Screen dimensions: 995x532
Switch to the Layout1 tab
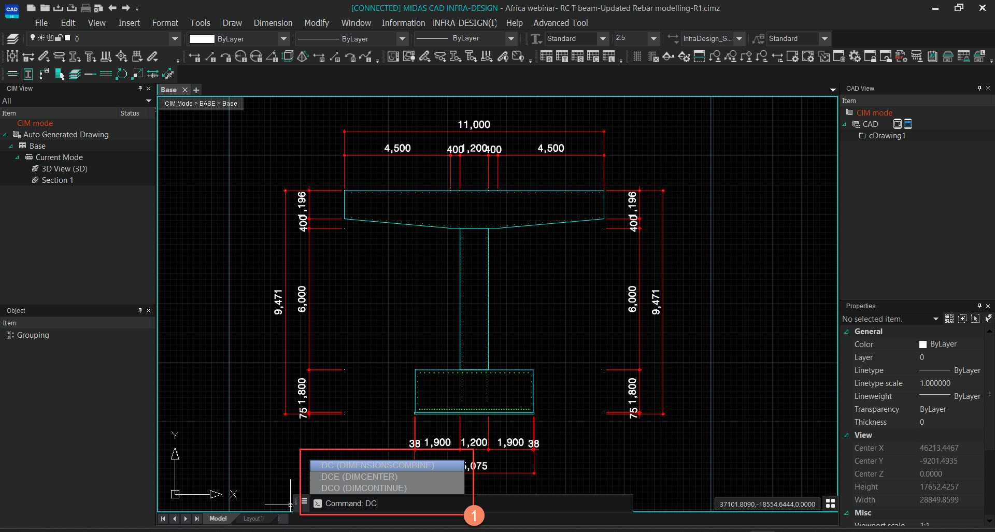(x=253, y=519)
